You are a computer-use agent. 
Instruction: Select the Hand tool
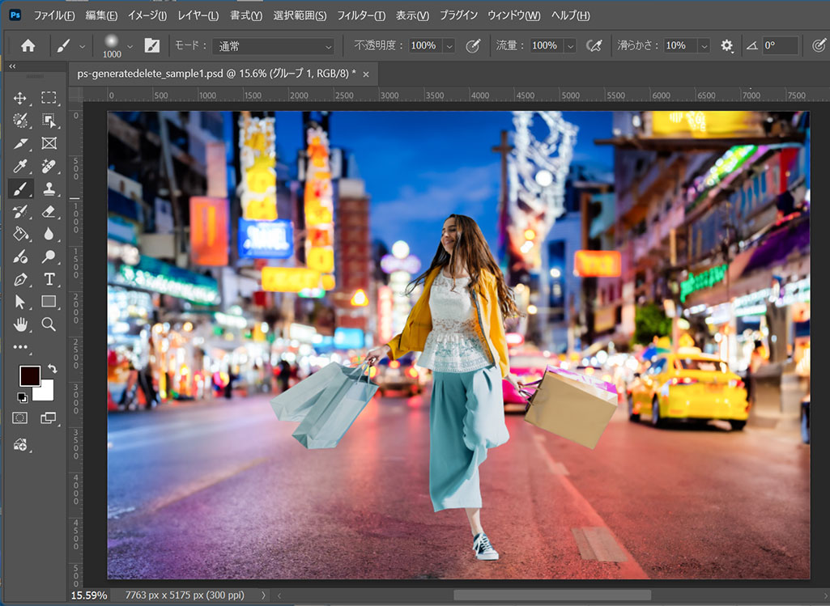tap(20, 324)
